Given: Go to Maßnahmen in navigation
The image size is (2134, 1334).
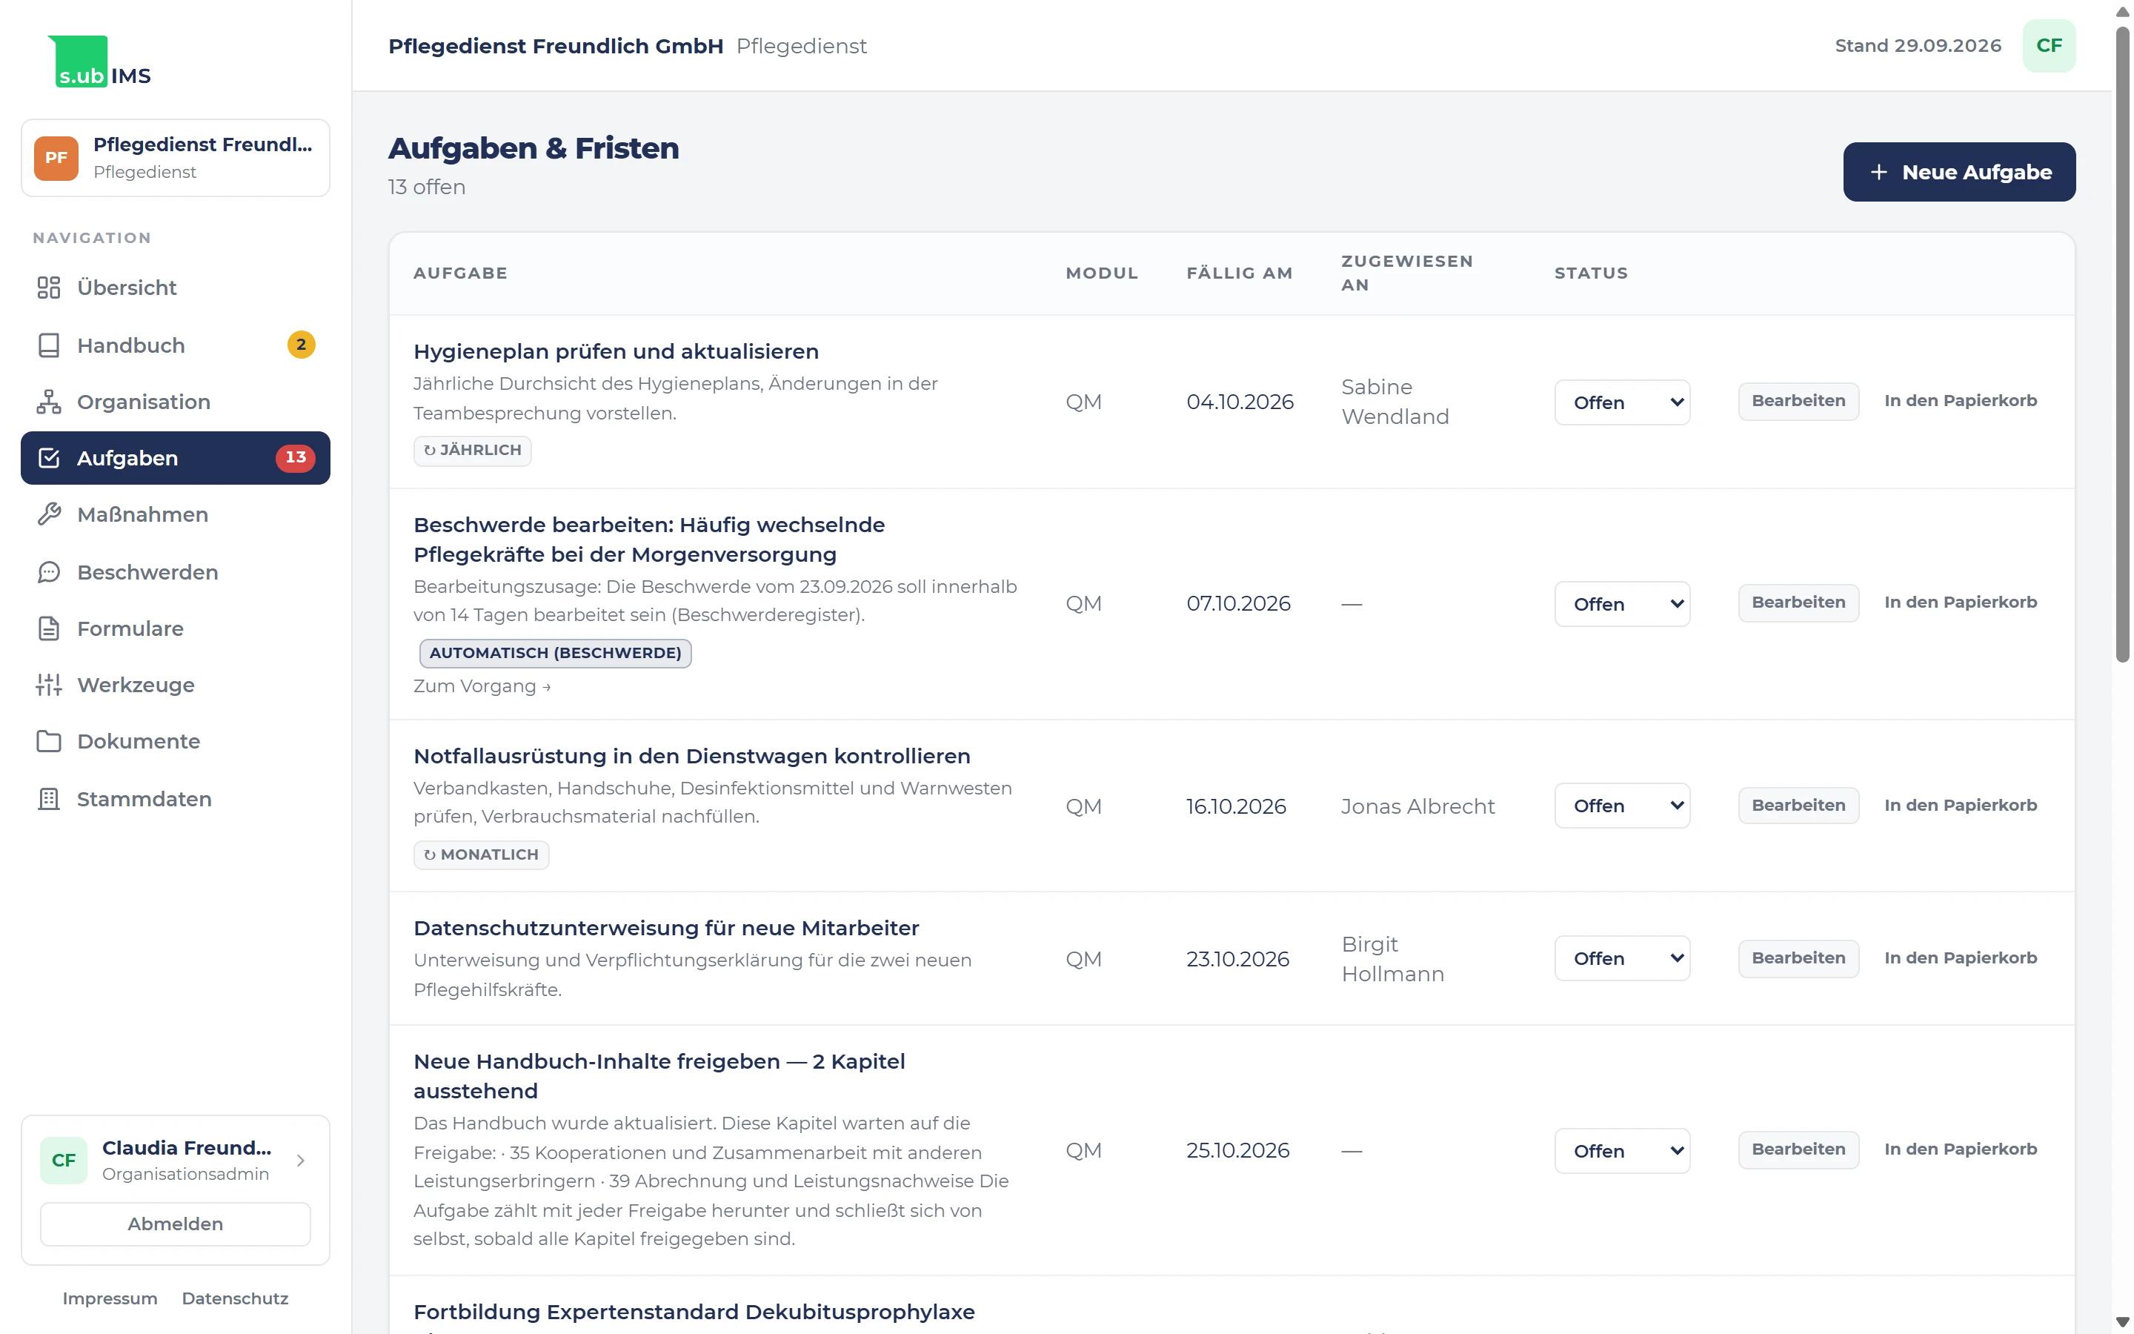Looking at the screenshot, I should [176, 514].
